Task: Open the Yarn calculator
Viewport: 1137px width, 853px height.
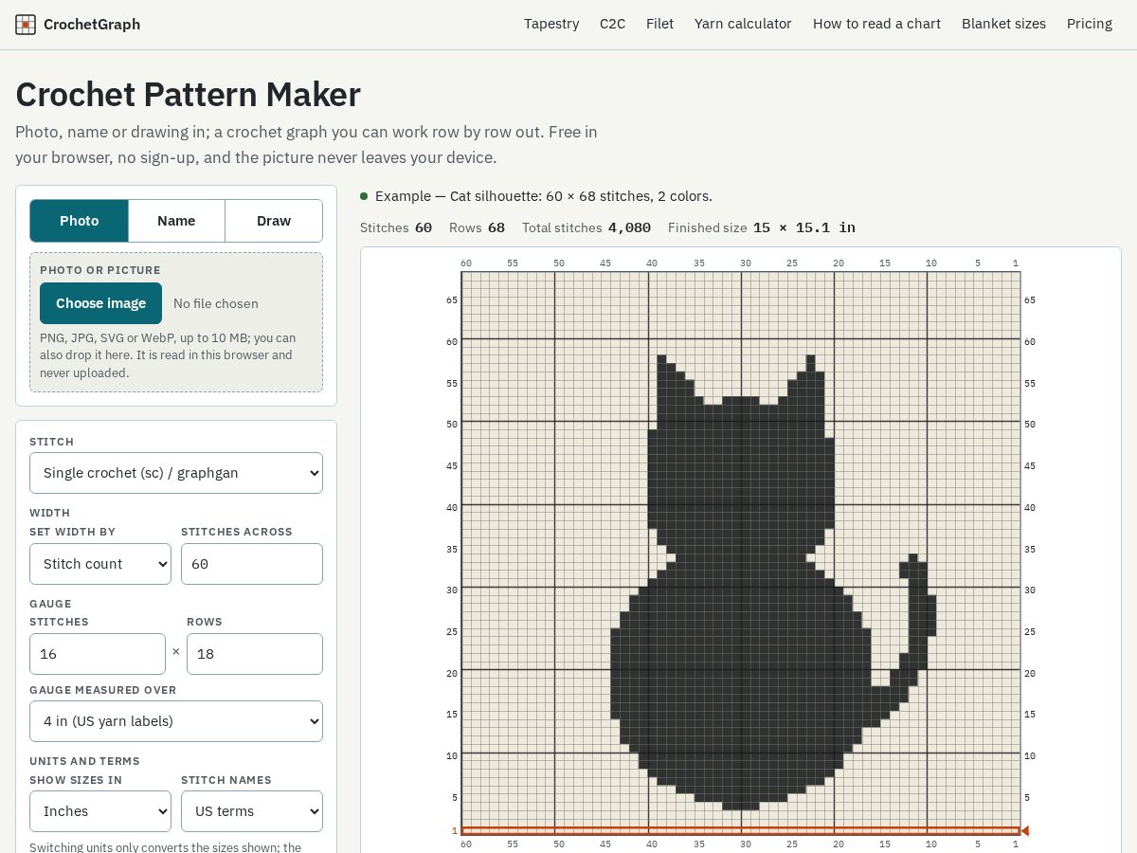Action: click(x=743, y=24)
